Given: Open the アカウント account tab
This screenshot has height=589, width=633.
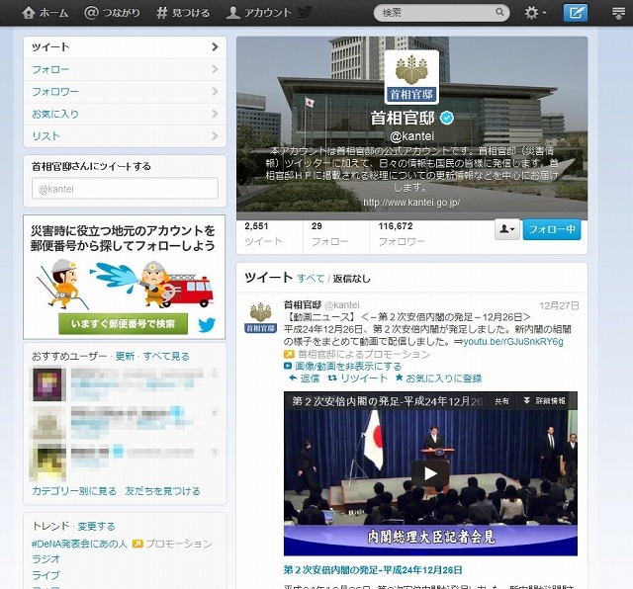Looking at the screenshot, I should click(258, 13).
